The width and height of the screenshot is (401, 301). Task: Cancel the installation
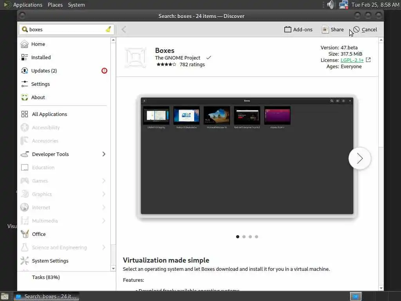(x=365, y=29)
